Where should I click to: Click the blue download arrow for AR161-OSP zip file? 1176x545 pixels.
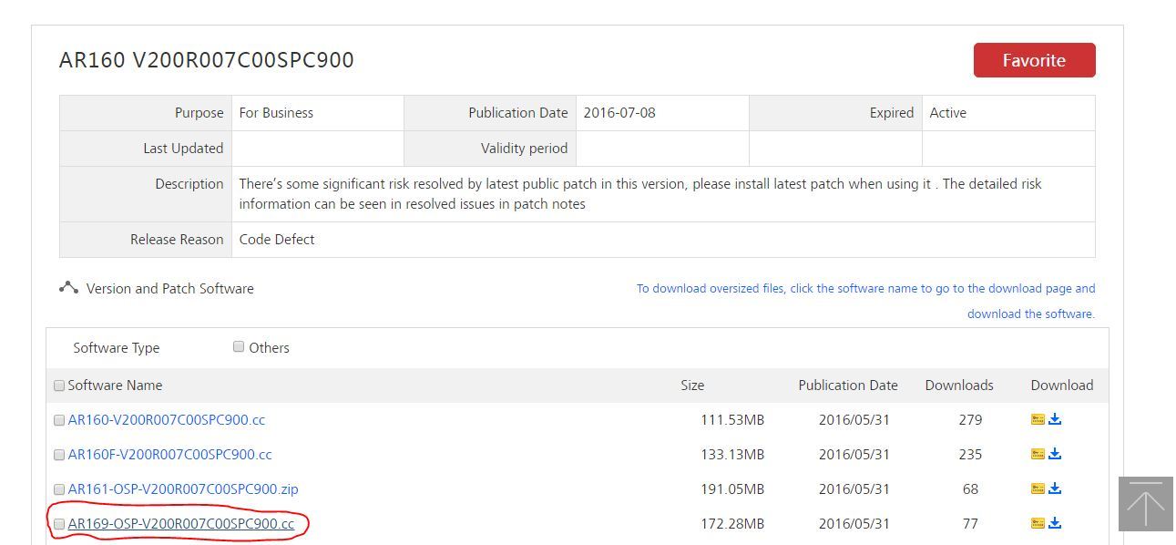click(1055, 488)
